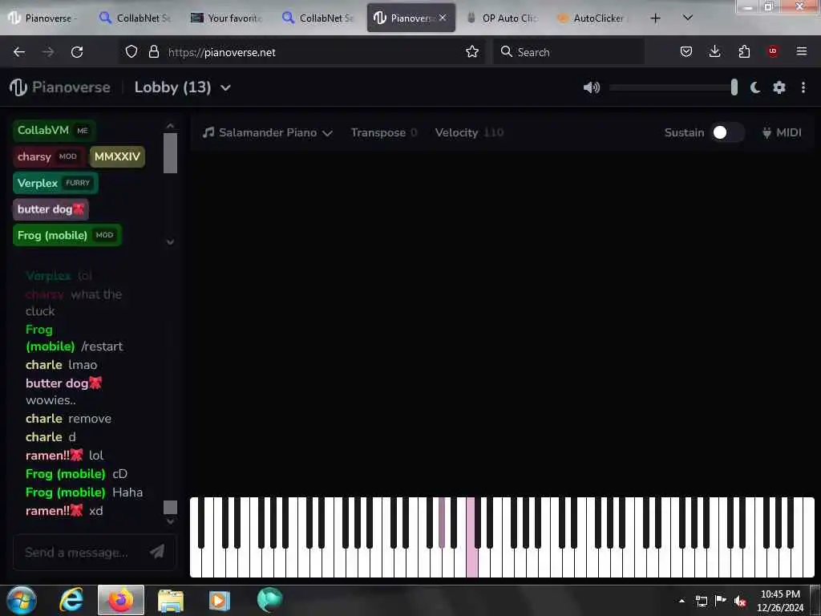The height and width of the screenshot is (616, 821).
Task: Bookmark this page with the star icon
Action: coord(471,51)
